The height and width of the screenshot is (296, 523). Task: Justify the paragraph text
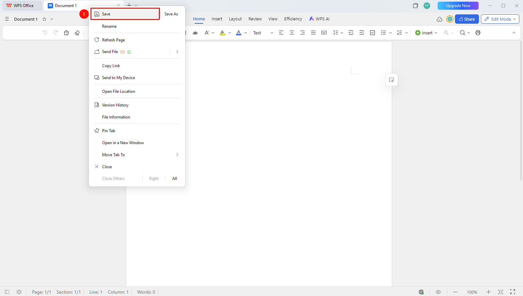[313, 33]
